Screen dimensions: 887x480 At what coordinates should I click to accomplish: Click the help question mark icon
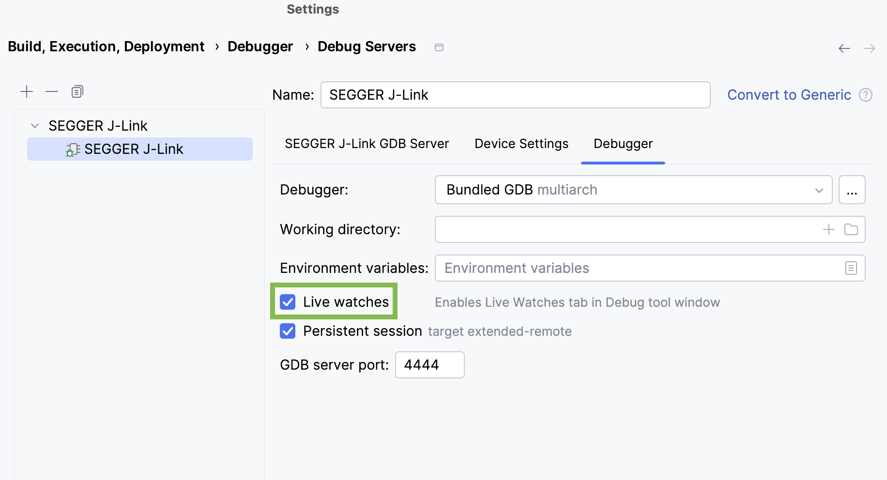865,95
